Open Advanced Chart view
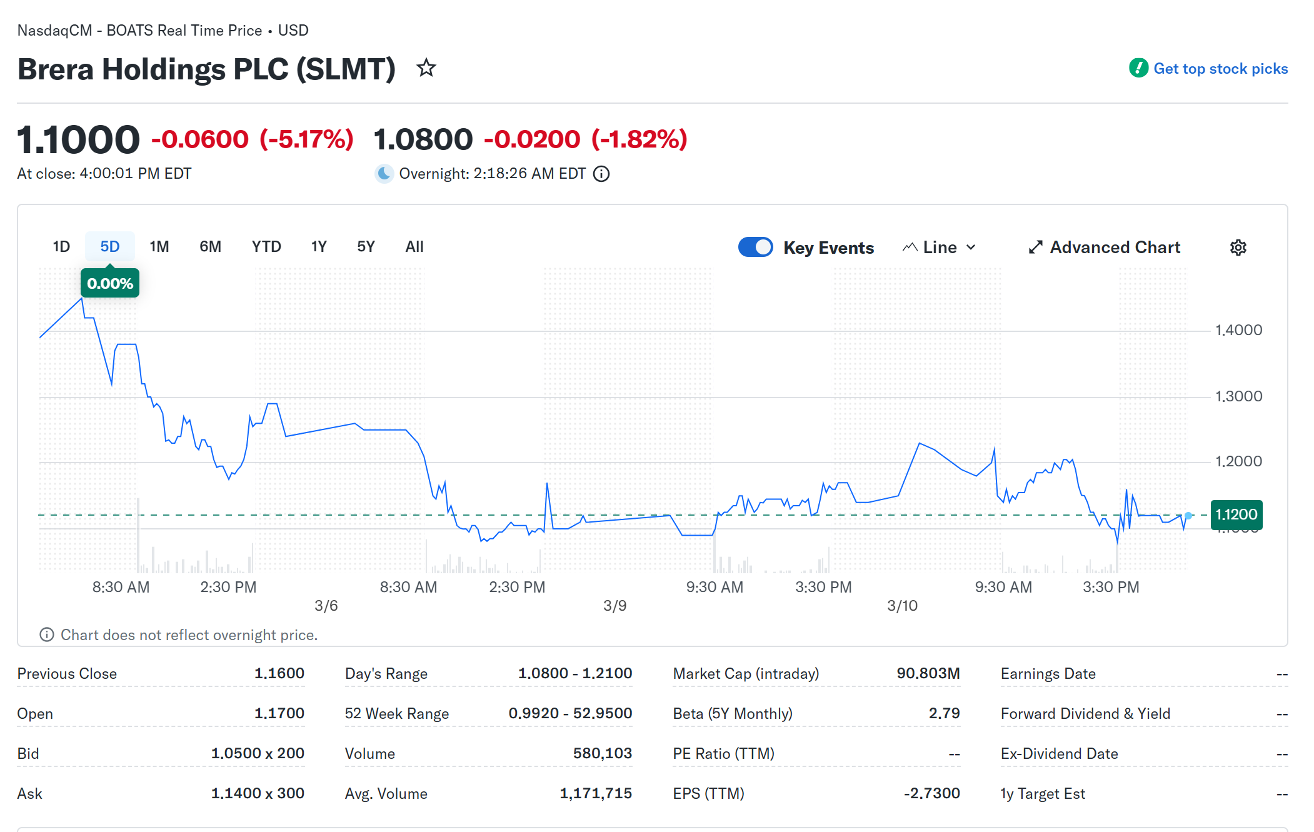The width and height of the screenshot is (1314, 832). [1115, 248]
